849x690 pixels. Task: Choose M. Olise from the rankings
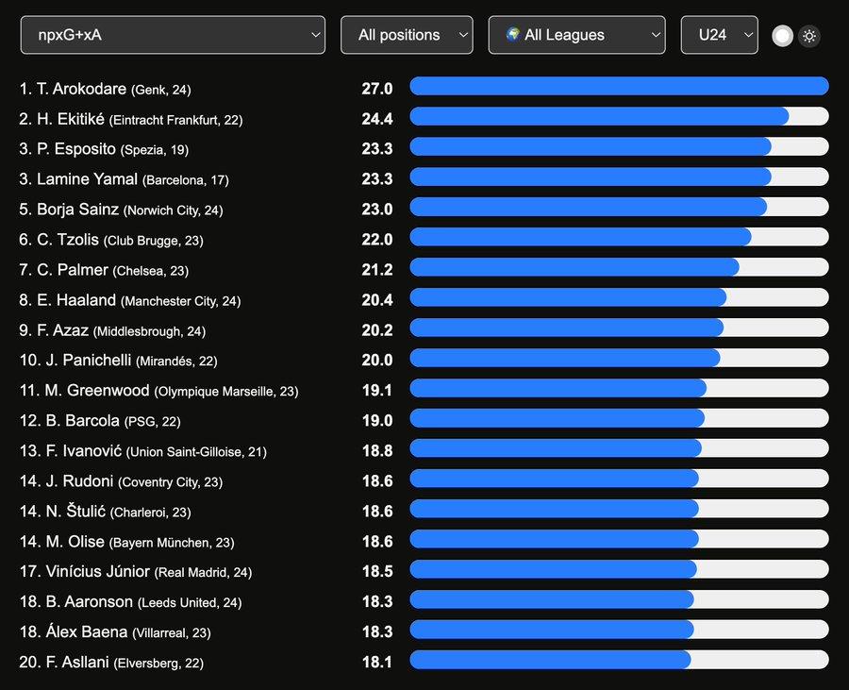[x=75, y=542]
